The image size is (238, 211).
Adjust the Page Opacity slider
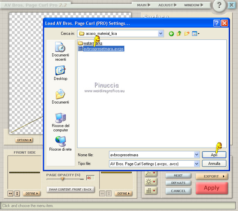pos(62,179)
